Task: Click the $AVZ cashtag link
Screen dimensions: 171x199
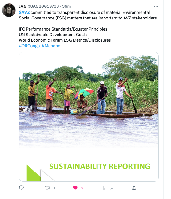Action: tap(24, 12)
